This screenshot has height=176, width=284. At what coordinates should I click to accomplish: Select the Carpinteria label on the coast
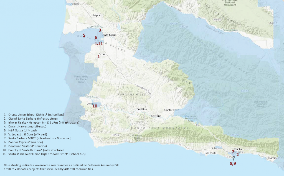(x=275, y=158)
